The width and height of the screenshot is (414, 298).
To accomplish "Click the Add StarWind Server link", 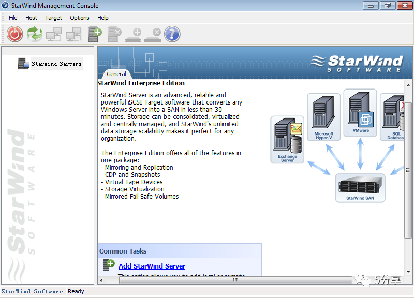I will pyautogui.click(x=152, y=266).
